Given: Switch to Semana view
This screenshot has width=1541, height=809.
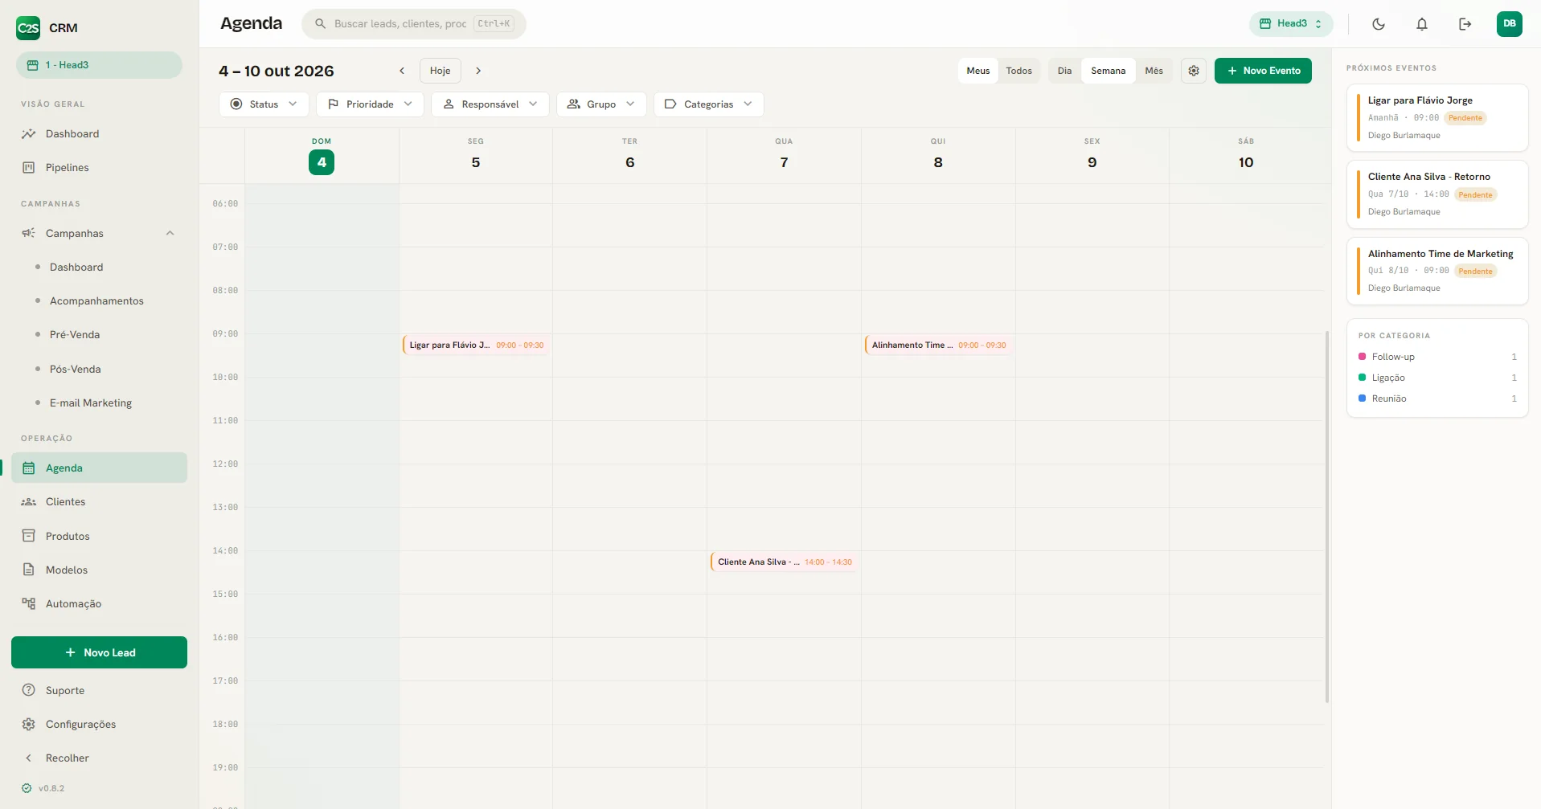Looking at the screenshot, I should point(1109,71).
